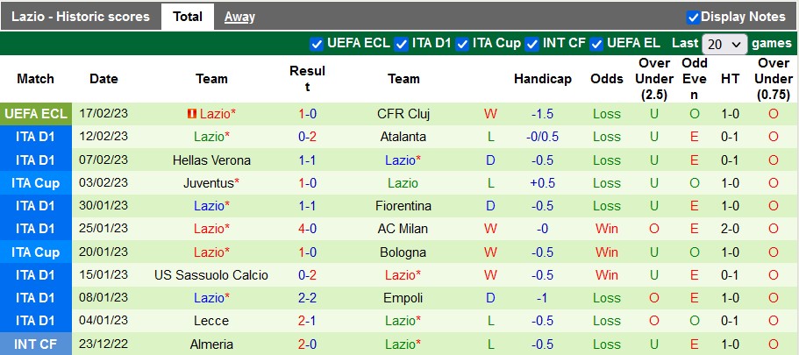Viewport: 799px width, 355px height.
Task: Disable the ITA D1 filter checkbox
Action: [402, 43]
